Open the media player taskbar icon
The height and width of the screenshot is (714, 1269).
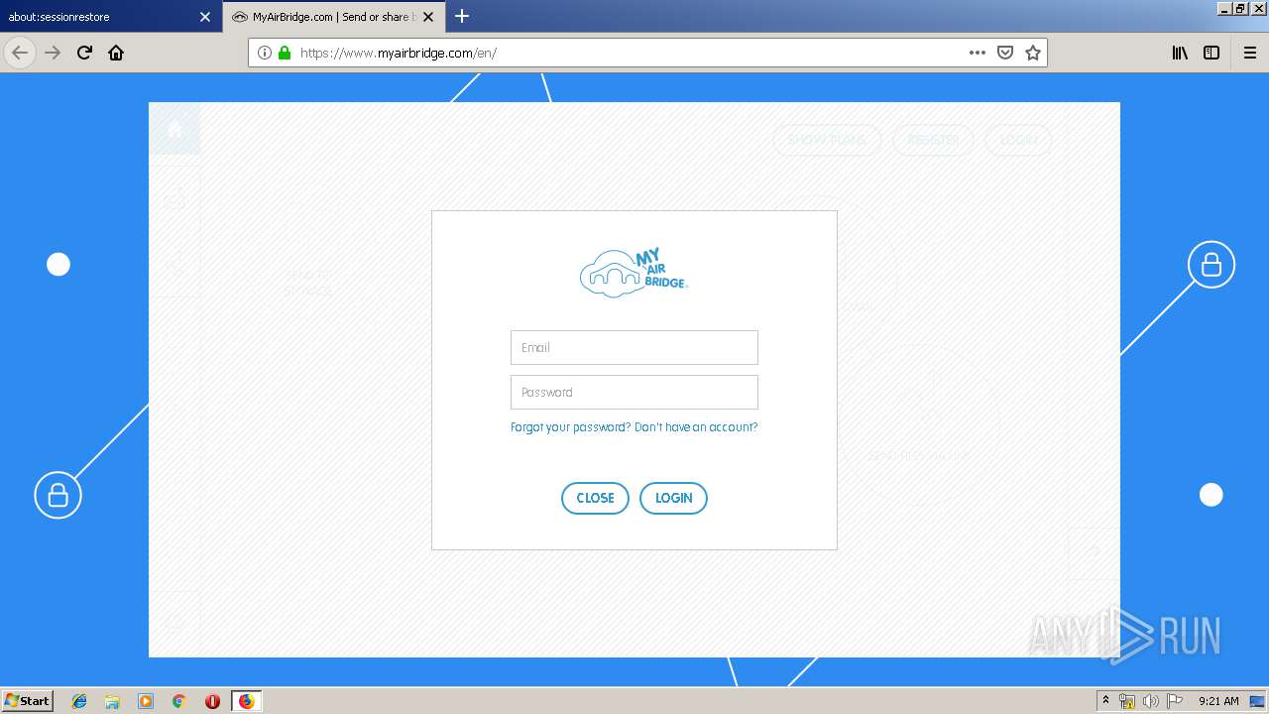point(146,701)
